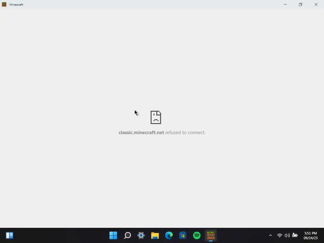The width and height of the screenshot is (324, 243).
Task: Click the sad page error icon
Action: click(156, 117)
